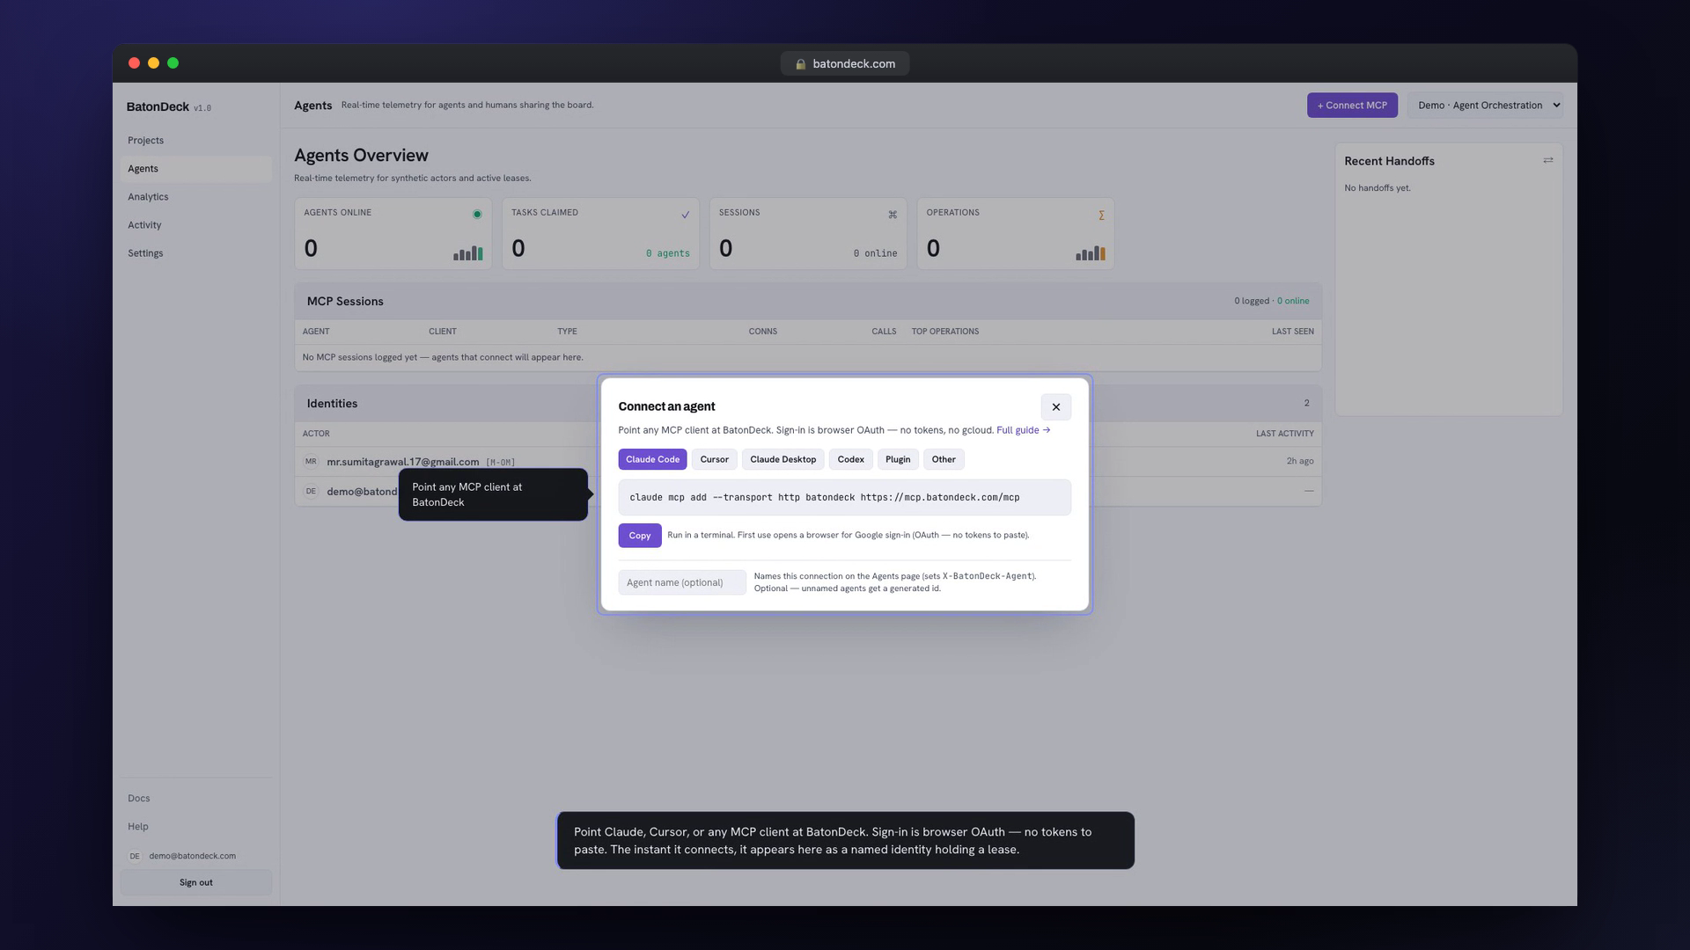
Task: Select the Claude Code tab
Action: coord(652,459)
